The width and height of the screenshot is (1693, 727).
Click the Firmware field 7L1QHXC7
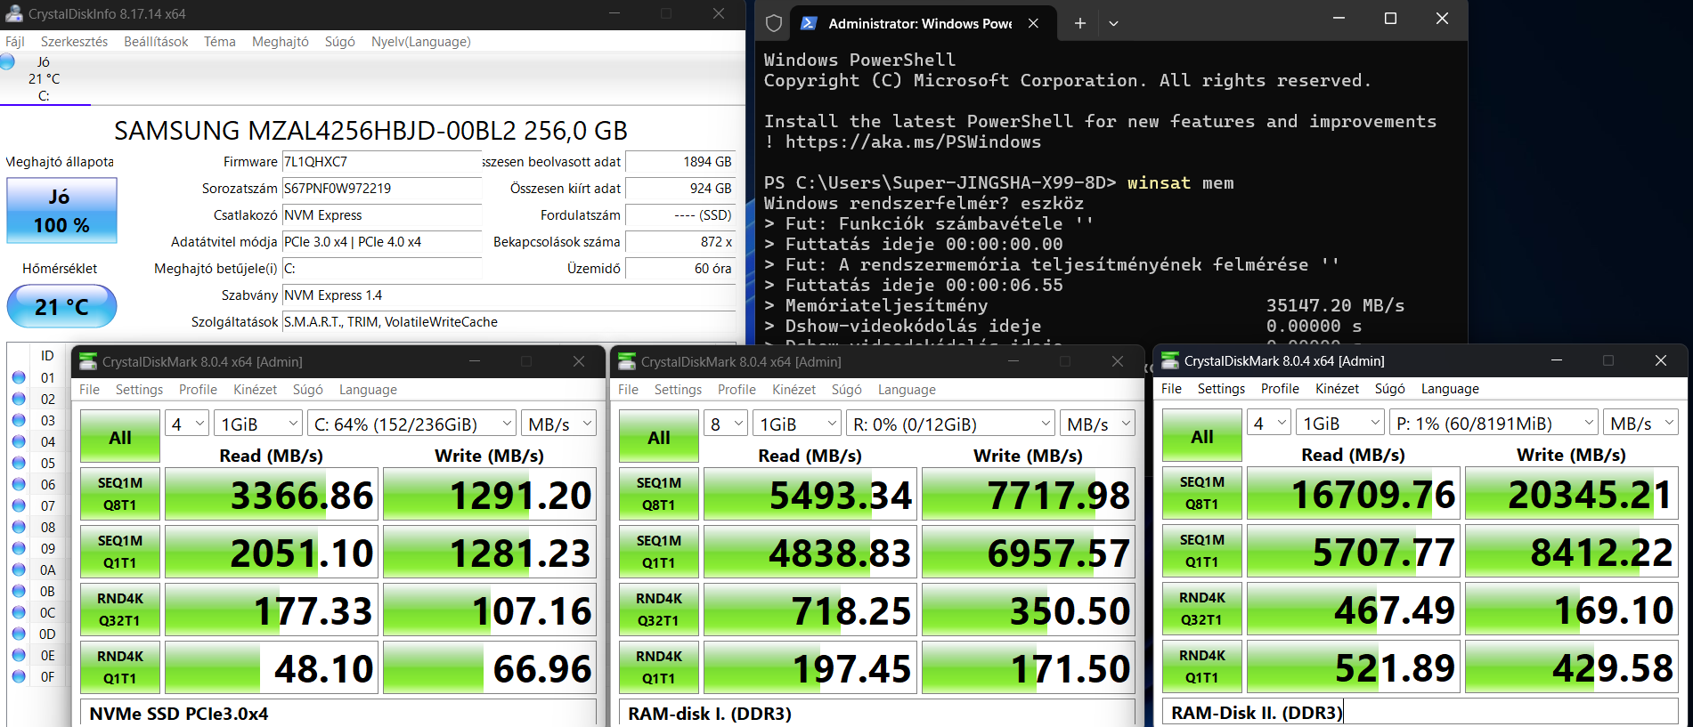(381, 162)
